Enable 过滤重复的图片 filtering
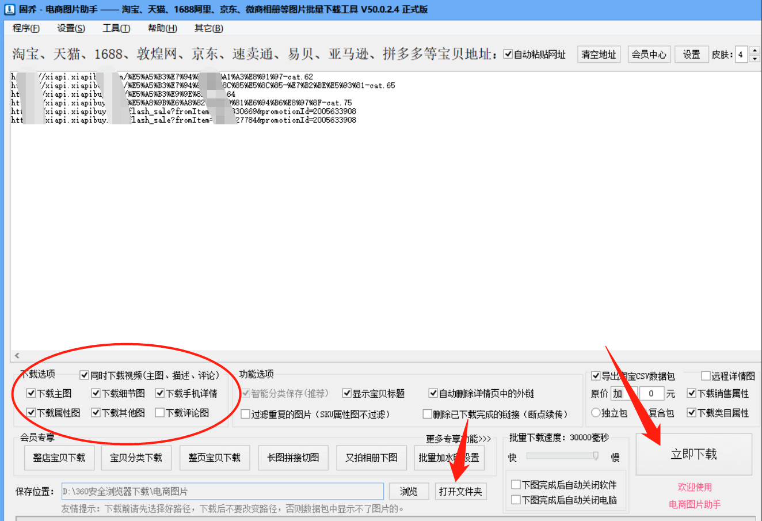Screen dimensions: 762x521 click(x=244, y=412)
